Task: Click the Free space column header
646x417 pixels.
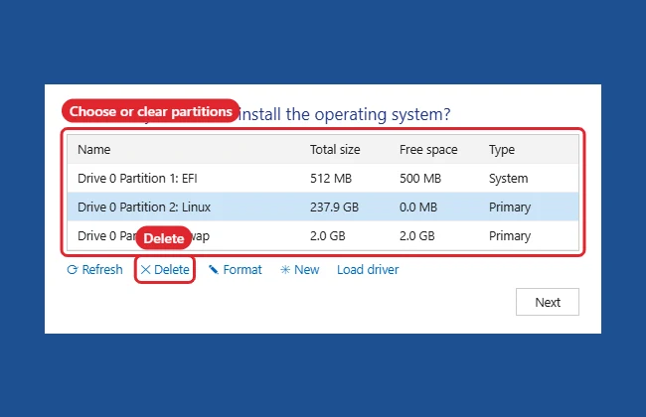Action: [428, 150]
